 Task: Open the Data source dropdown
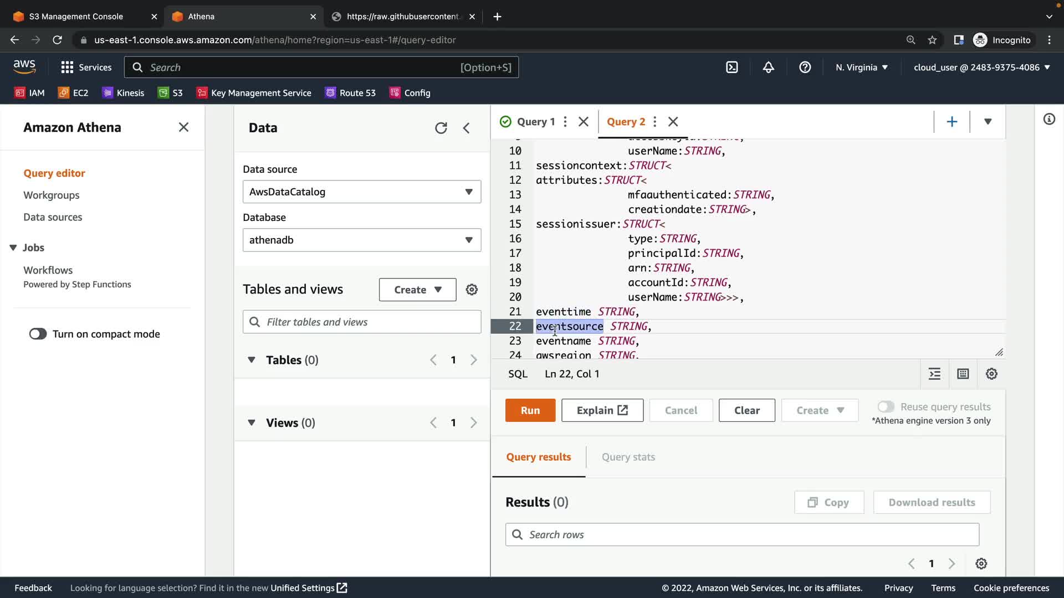(361, 192)
